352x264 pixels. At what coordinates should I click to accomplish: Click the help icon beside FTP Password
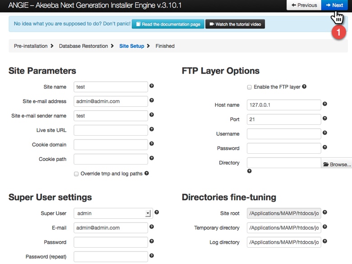[325, 147]
